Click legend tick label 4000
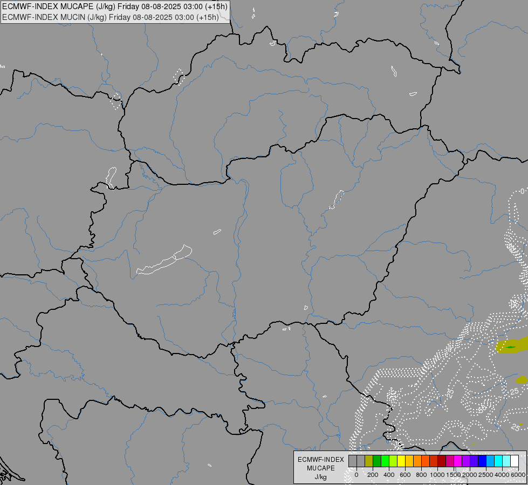Screen dimensions: 528x485 [x=503, y=475]
